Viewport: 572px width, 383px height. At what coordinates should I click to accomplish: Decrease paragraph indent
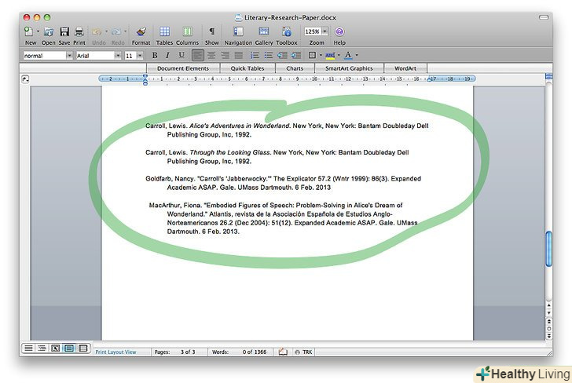point(282,56)
